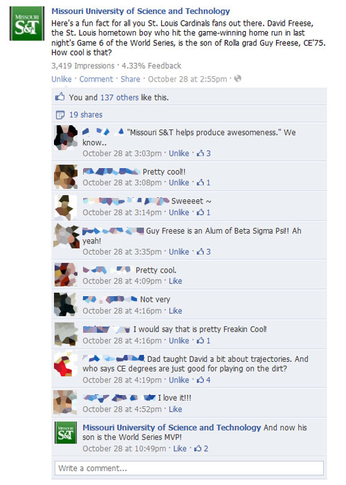Click thumbs-up icon next to 137 others
The height and width of the screenshot is (485, 346).
[60, 97]
